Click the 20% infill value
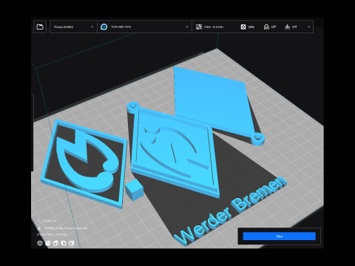Image resolution: width=355 pixels, height=266 pixels. (x=251, y=27)
